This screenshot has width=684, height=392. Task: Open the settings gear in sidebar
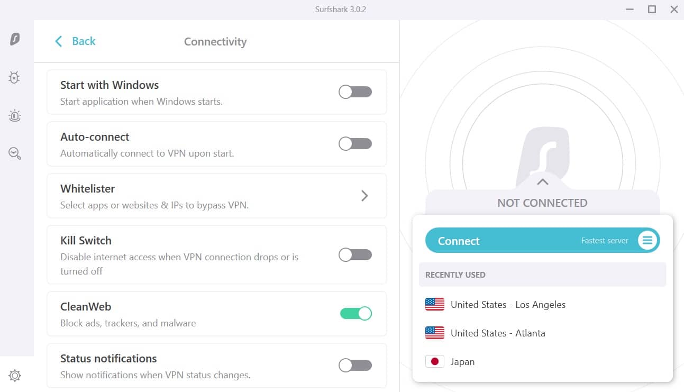(x=15, y=376)
